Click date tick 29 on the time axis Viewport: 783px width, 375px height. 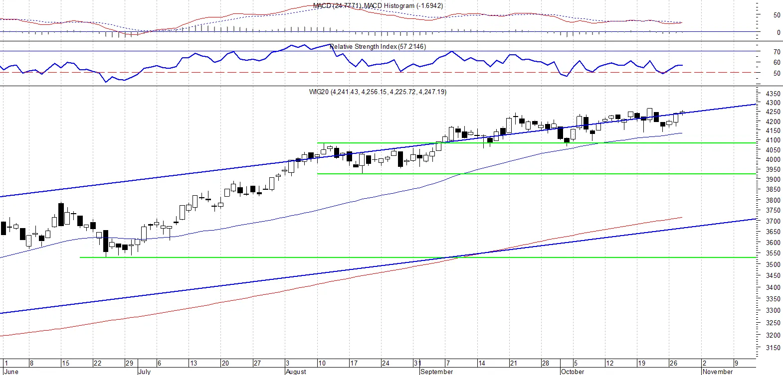point(129,364)
